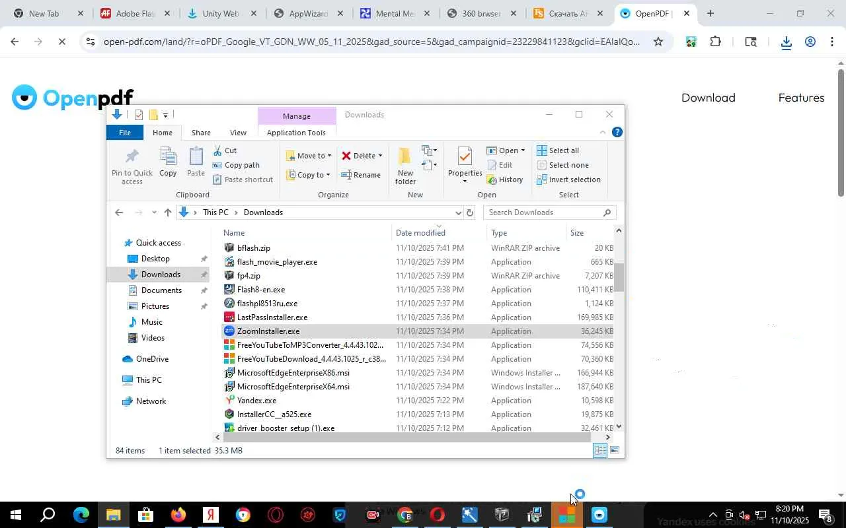Click Features link on OpenPDF page
This screenshot has width=846, height=528.
pyautogui.click(x=801, y=98)
